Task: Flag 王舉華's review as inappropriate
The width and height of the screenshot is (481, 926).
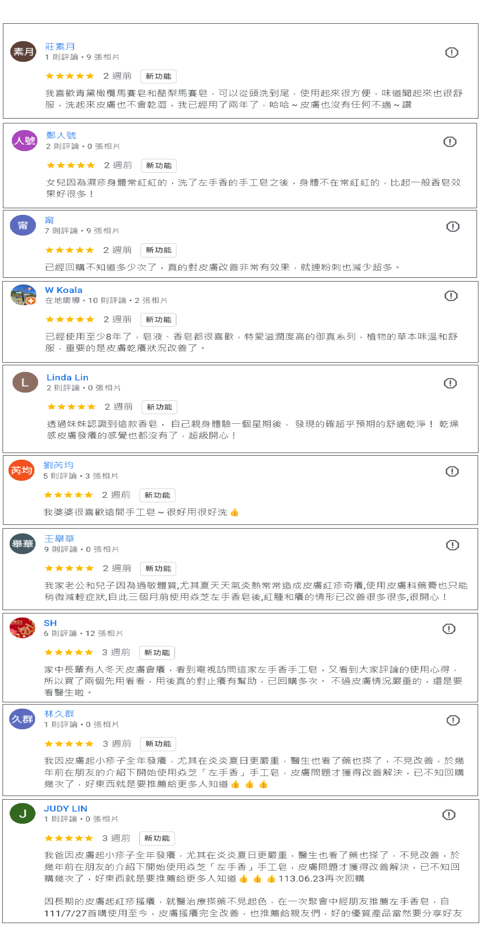Action: [x=453, y=545]
